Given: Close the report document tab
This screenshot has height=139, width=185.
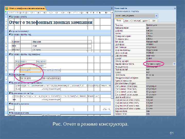Looking at the screenshot, I should [112, 8].
